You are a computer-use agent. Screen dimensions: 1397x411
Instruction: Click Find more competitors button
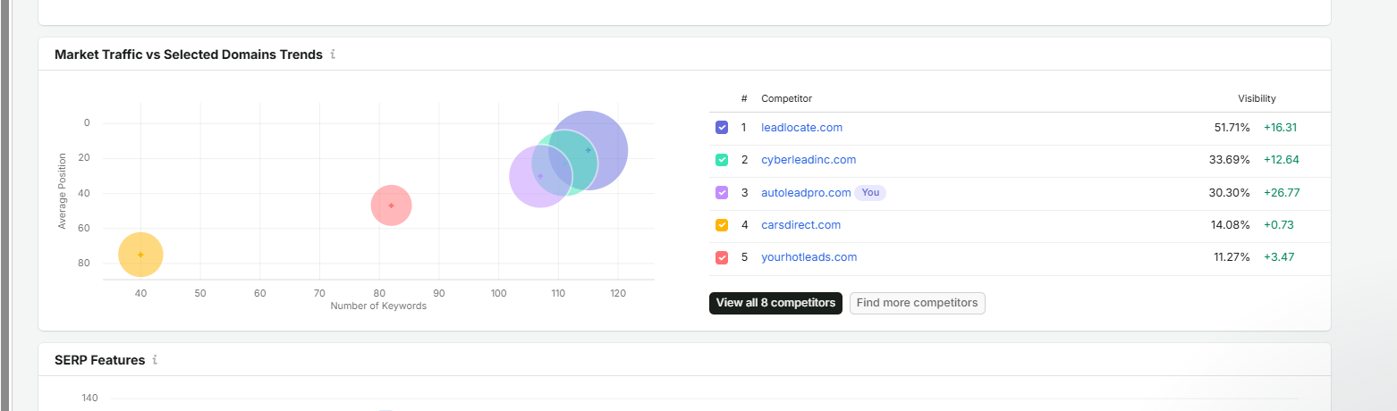(917, 303)
